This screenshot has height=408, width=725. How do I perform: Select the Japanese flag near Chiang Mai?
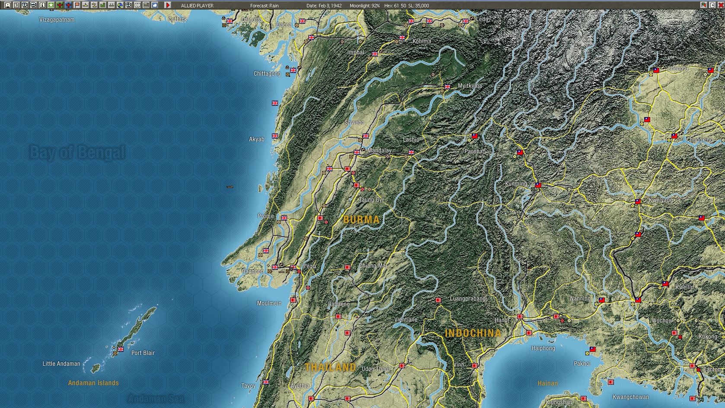click(348, 267)
